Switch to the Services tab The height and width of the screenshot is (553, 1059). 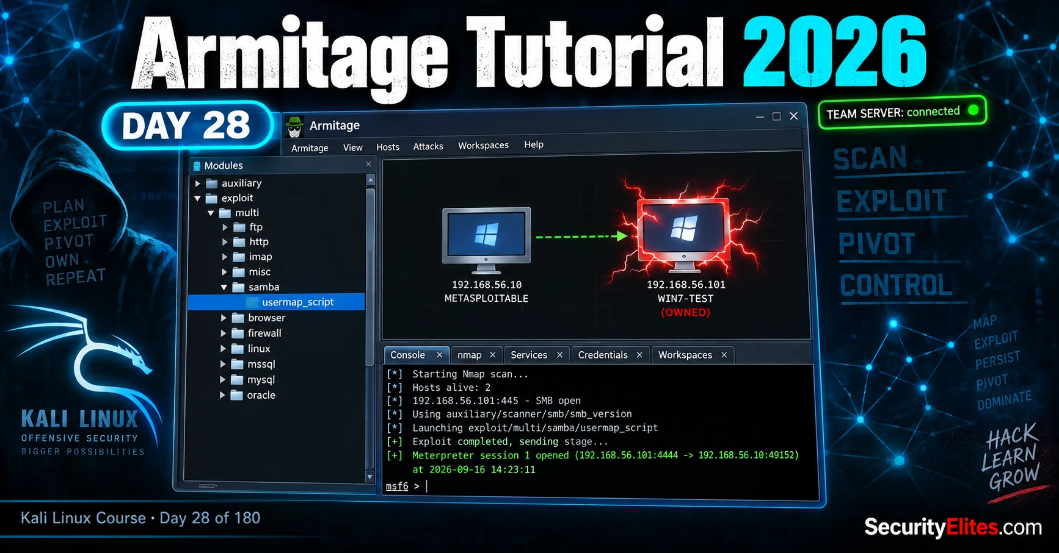(529, 355)
